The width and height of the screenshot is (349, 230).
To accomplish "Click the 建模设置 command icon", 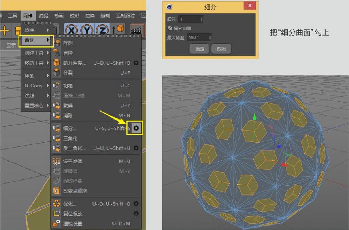I will [57, 223].
